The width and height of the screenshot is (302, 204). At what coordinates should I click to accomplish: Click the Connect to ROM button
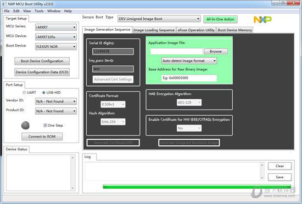42,137
